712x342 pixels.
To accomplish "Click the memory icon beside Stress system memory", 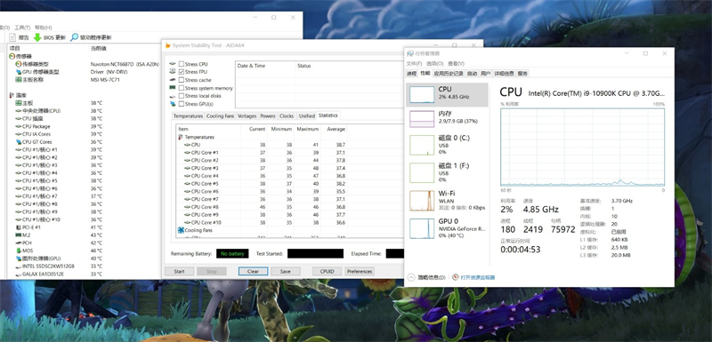I will point(173,87).
